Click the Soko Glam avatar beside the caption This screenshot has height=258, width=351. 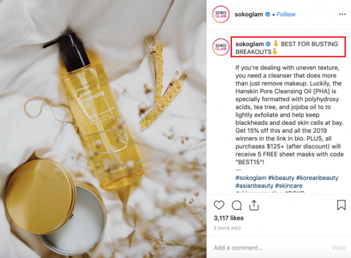221,47
